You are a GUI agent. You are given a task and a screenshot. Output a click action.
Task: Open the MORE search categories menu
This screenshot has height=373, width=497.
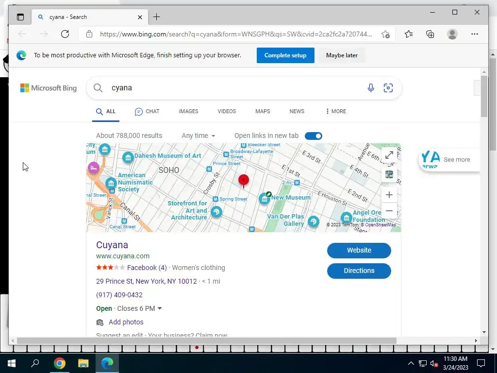[x=336, y=111]
